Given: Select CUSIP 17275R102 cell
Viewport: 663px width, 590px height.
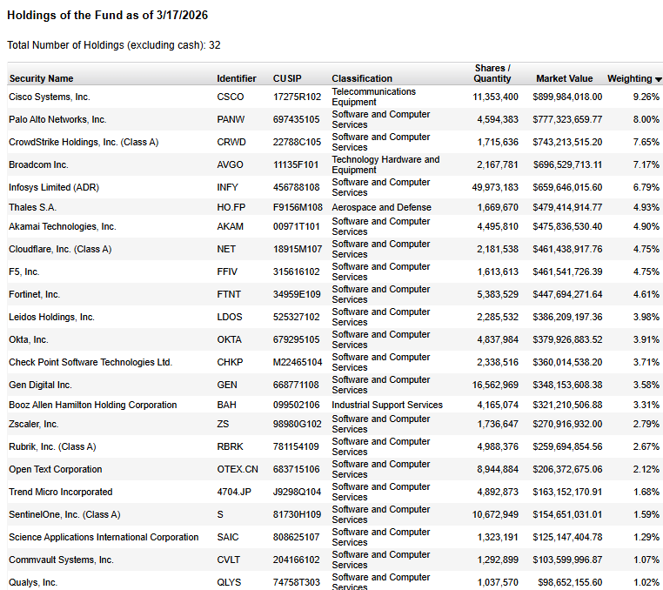Looking at the screenshot, I should tap(297, 97).
